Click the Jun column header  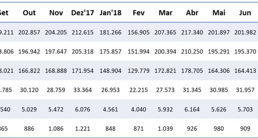(x=245, y=13)
